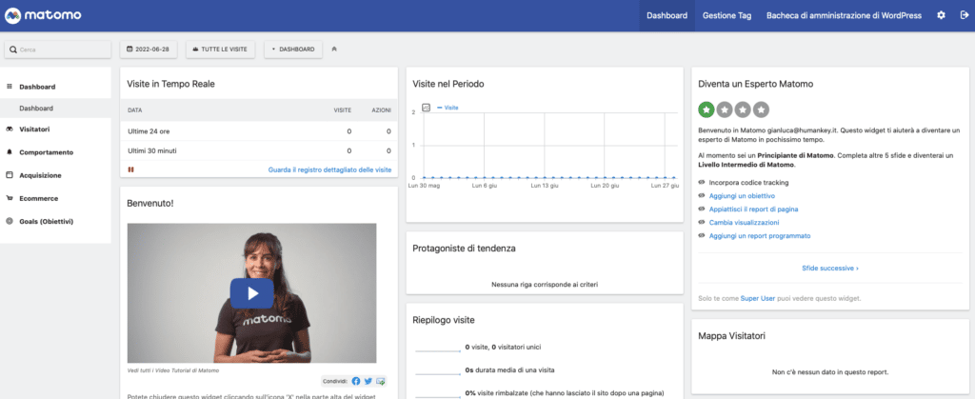975x399 pixels.
Task: Click the chart metrics picker icon
Action: point(426,108)
